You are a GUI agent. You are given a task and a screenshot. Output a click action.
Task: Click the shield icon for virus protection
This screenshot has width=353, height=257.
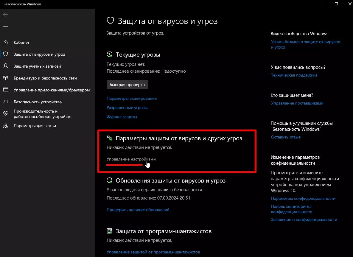click(5, 54)
